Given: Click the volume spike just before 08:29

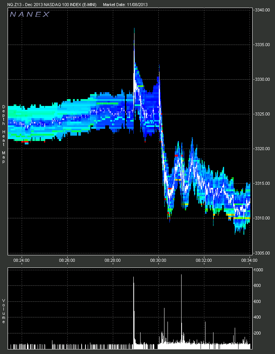Looking at the screenshot, I should (x=134, y=313).
